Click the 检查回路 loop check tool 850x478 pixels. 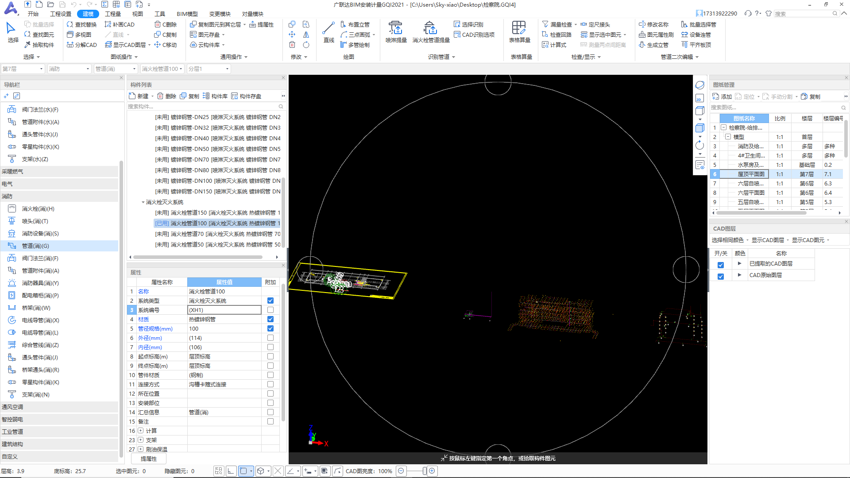click(x=557, y=35)
